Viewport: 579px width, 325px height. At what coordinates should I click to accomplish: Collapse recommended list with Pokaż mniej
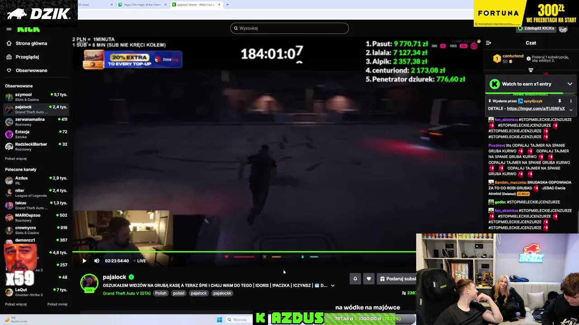[x=57, y=304]
